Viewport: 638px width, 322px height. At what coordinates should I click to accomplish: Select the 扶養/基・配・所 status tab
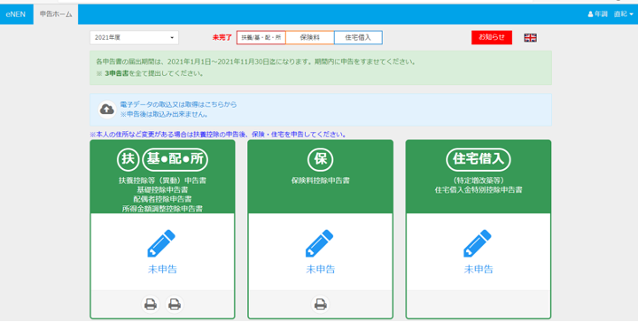click(x=261, y=37)
